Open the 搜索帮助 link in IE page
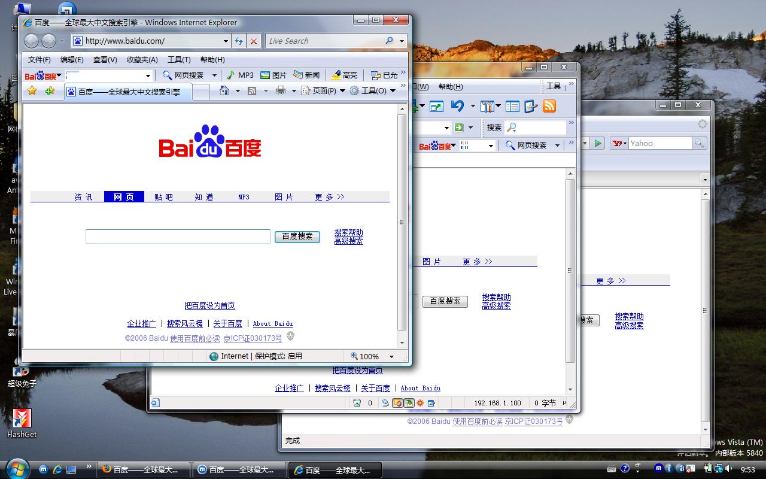The width and height of the screenshot is (766, 479). pyautogui.click(x=349, y=232)
